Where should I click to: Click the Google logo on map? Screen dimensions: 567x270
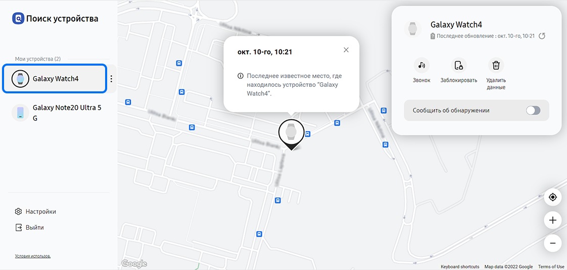(x=134, y=264)
